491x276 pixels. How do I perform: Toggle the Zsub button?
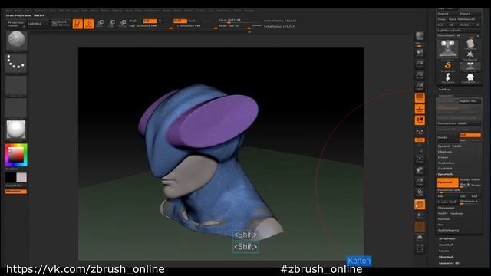coord(192,21)
